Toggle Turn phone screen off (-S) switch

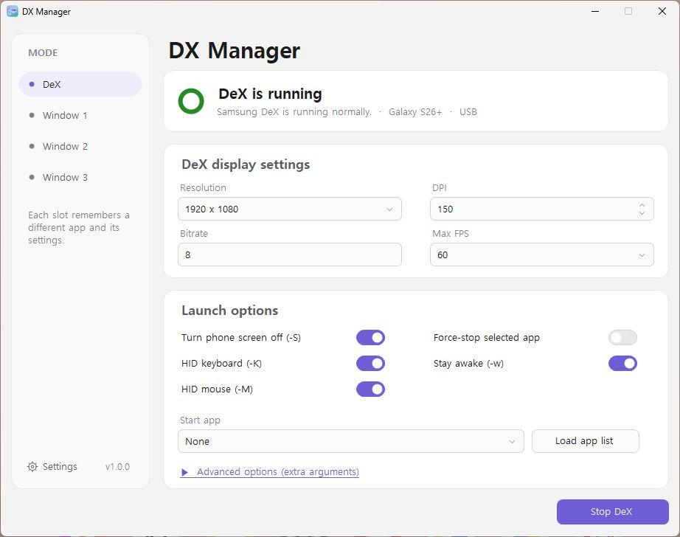370,337
